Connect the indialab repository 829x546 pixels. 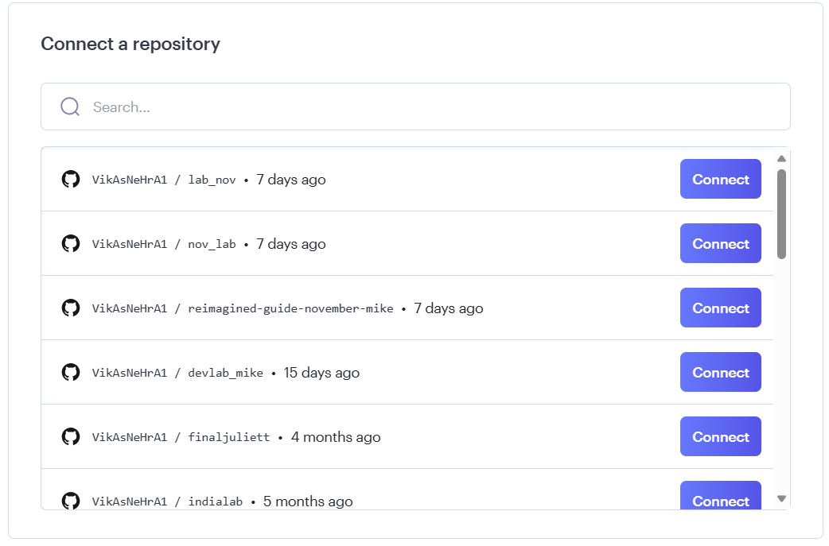coord(720,500)
